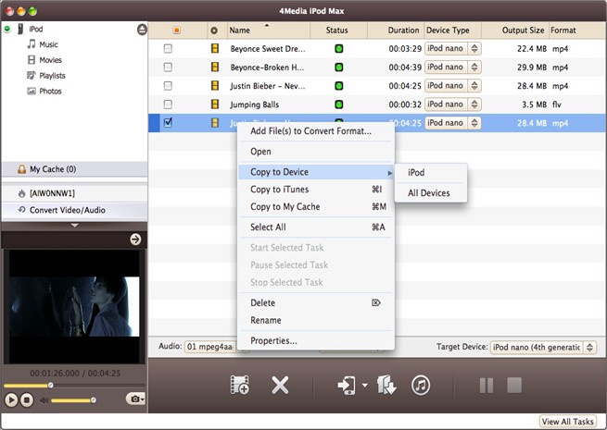This screenshot has width=607, height=430.
Task: Select the [AIW0NNW1] disc entry
Action: click(x=74, y=193)
